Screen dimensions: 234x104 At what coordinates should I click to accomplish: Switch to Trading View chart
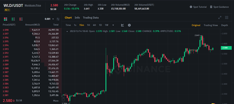(x=211, y=25)
